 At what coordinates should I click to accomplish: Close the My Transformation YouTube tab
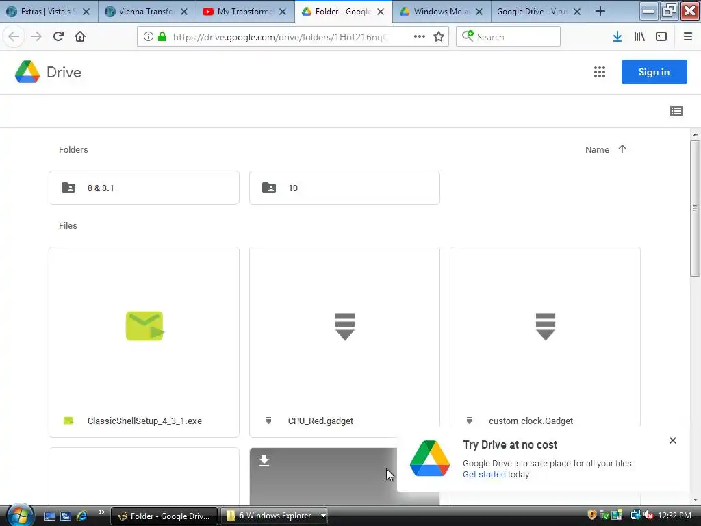283,12
